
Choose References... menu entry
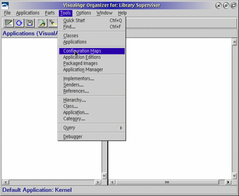pos(92,91)
